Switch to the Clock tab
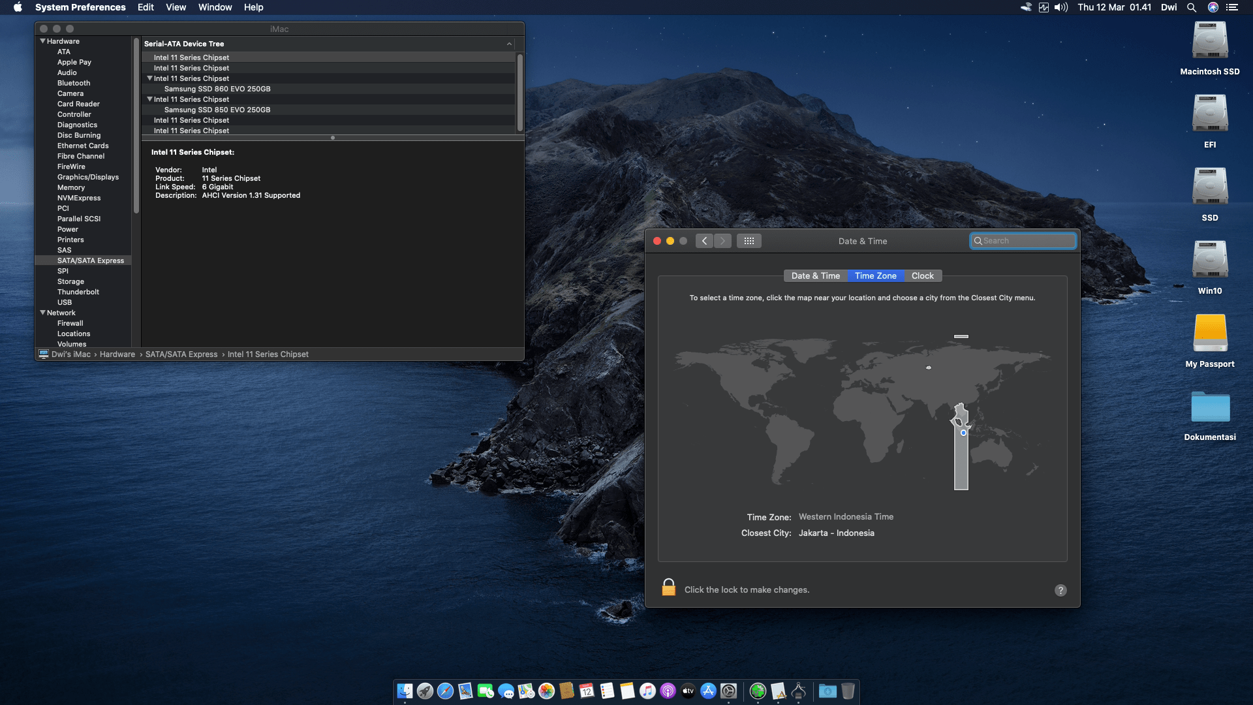The image size is (1253, 705). [922, 275]
